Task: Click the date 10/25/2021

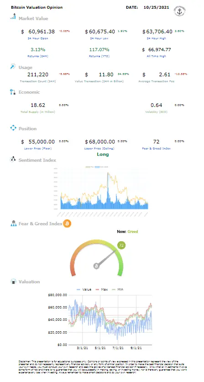Action: pos(156,7)
